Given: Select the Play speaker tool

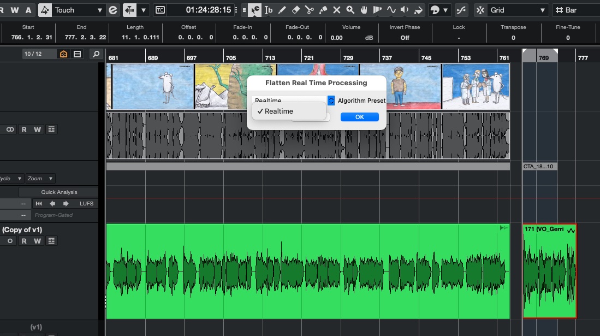Looking at the screenshot, I should point(405,10).
